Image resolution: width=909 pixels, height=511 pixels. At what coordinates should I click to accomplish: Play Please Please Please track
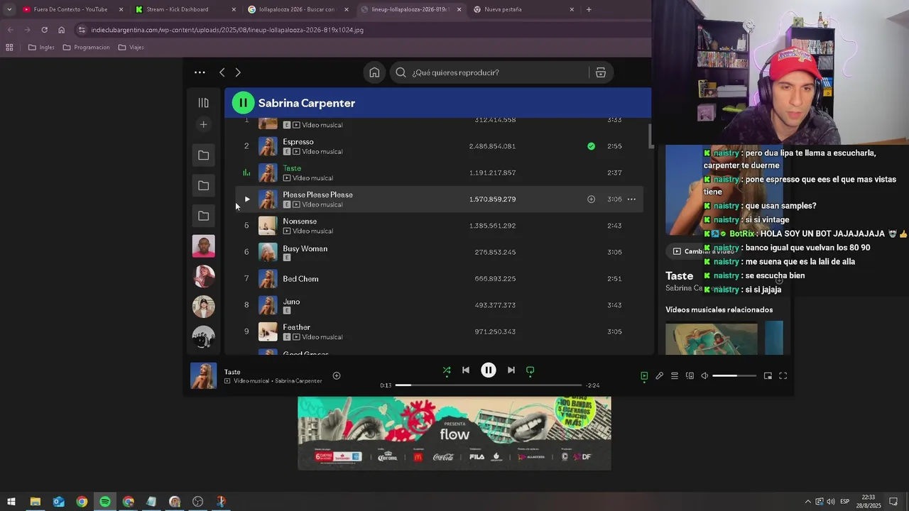point(246,199)
